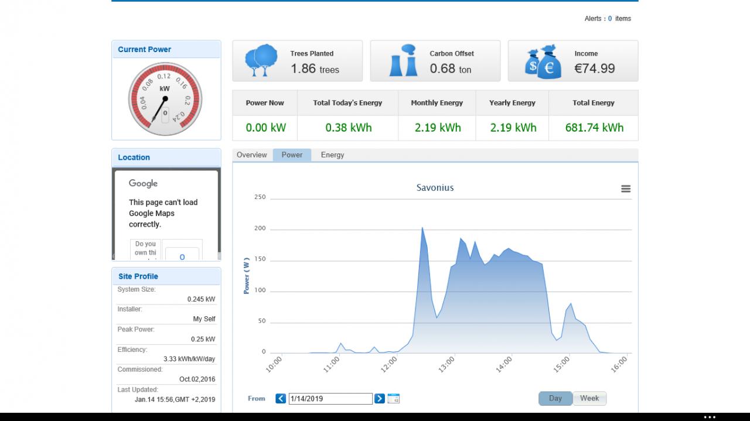Image resolution: width=750 pixels, height=421 pixels.
Task: Click the Current Power gauge dial
Action: tap(165, 100)
